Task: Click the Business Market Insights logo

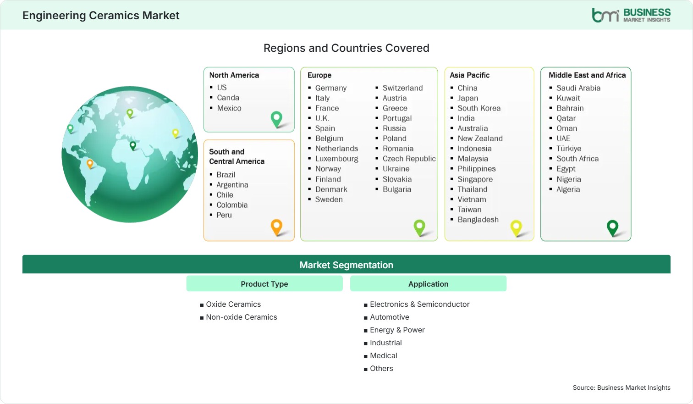Action: pos(631,15)
